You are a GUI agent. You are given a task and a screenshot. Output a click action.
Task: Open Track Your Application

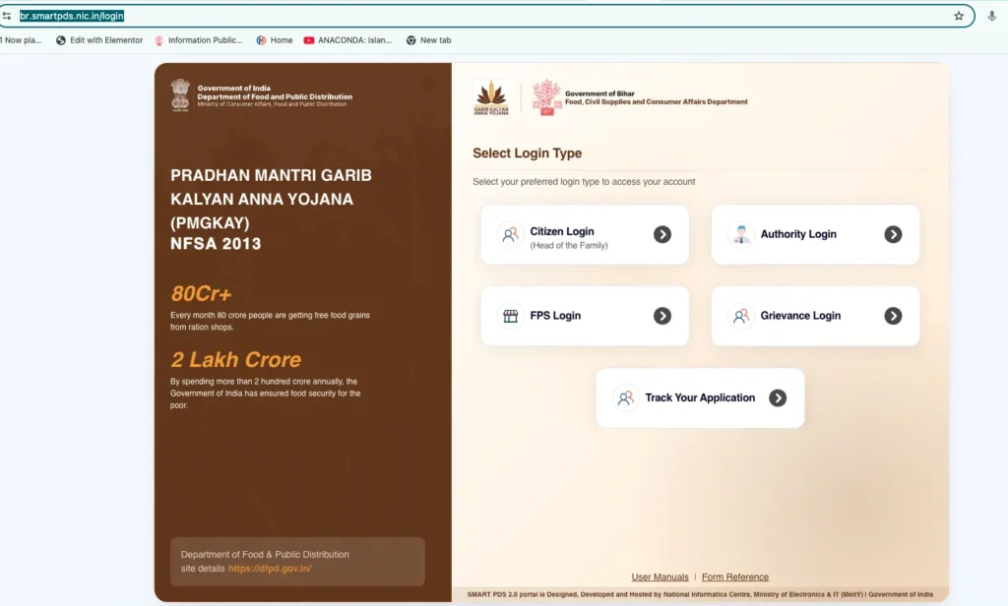[x=700, y=397]
